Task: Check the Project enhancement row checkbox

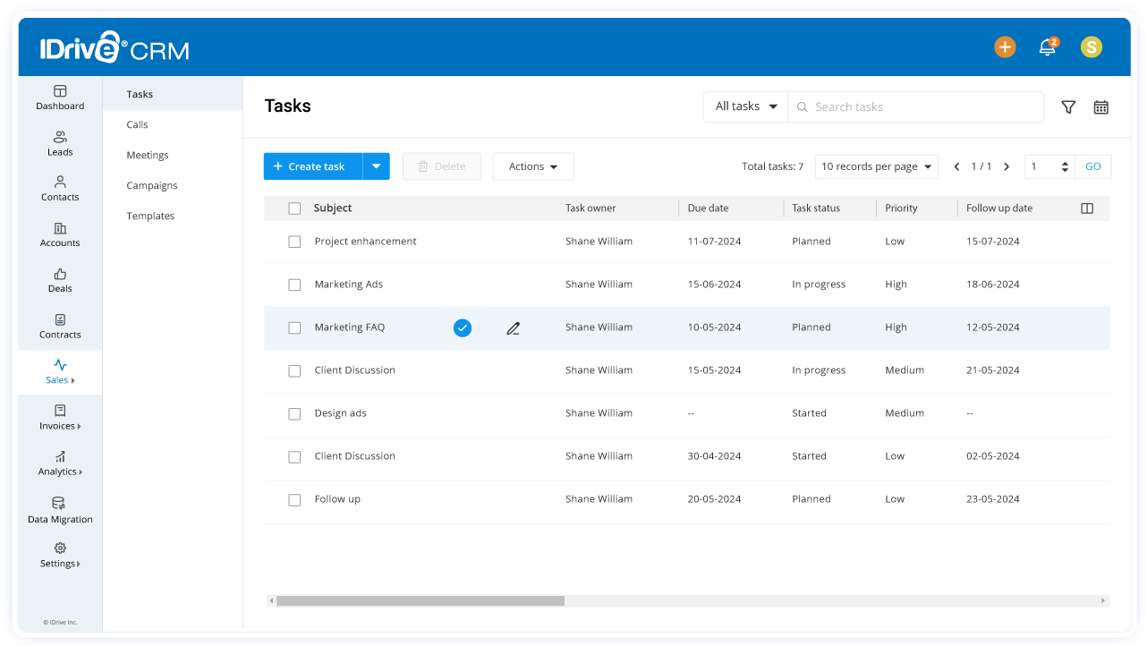Action: click(x=294, y=242)
